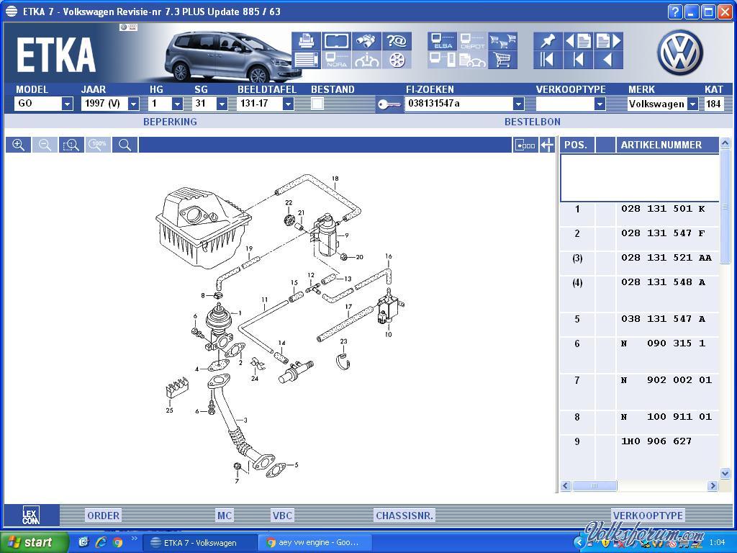Click the parts list vertical scrollbar thumb
The image size is (737, 553).
[725, 206]
